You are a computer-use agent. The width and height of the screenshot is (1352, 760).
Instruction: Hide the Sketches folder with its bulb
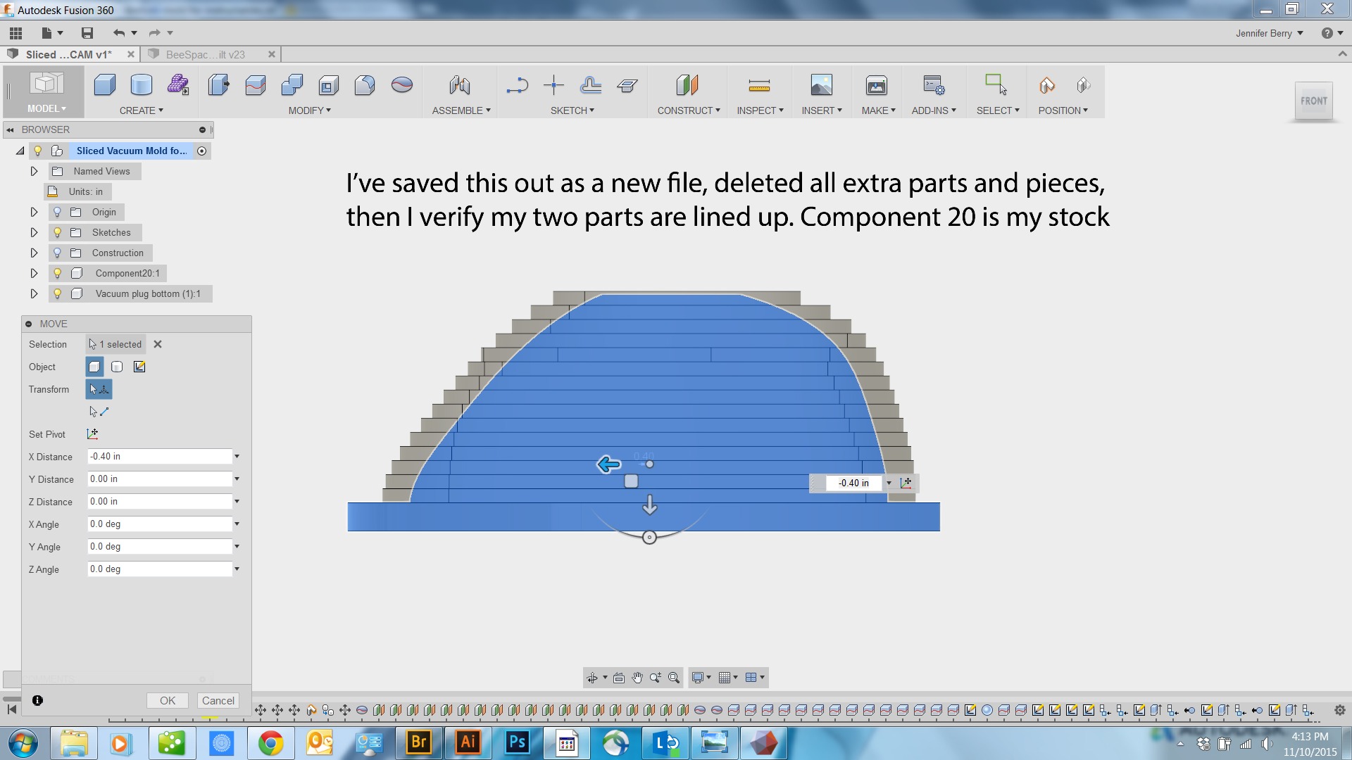[58, 232]
